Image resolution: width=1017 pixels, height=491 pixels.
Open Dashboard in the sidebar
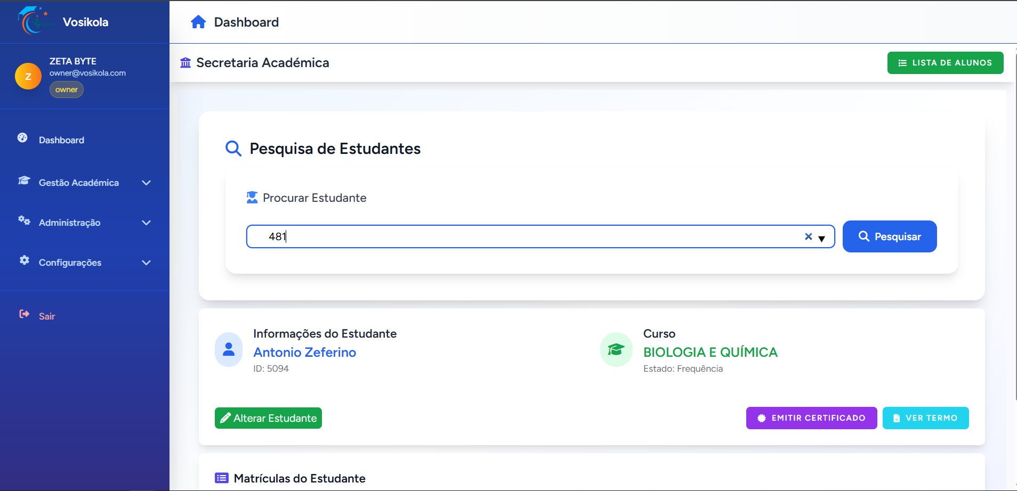61,140
